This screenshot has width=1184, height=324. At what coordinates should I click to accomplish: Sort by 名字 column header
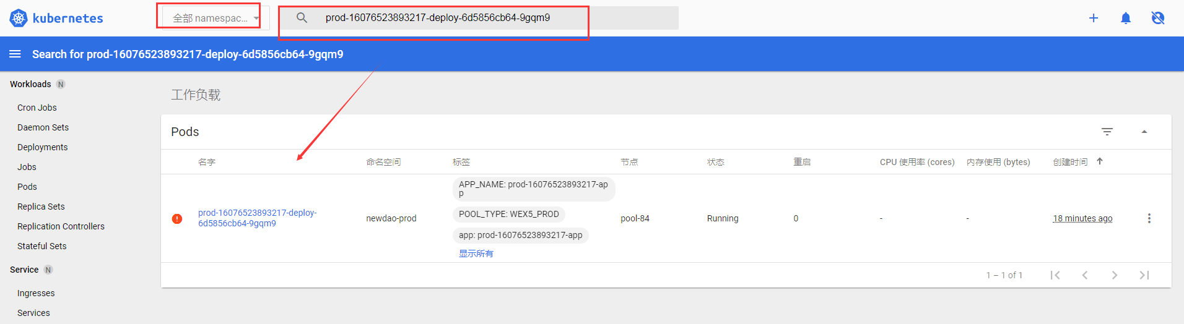207,162
